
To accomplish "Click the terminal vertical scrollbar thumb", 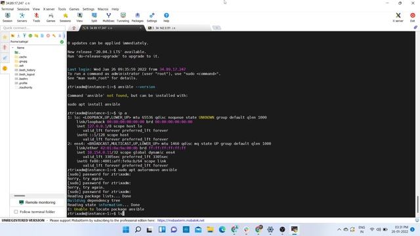I will [x=417, y=204].
